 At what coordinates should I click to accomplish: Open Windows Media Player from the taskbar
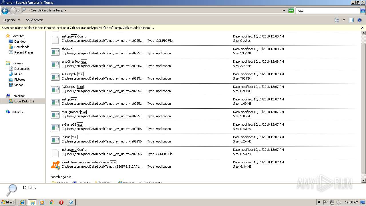pyautogui.click(x=42, y=202)
